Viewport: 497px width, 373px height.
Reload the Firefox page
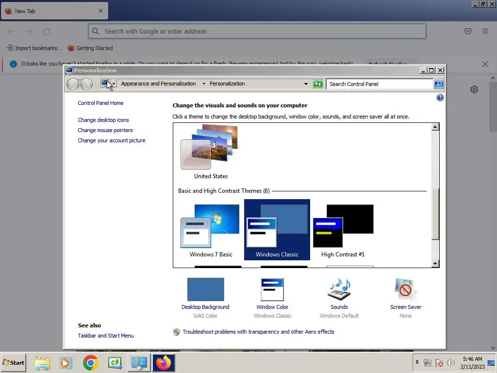pyautogui.click(x=47, y=31)
